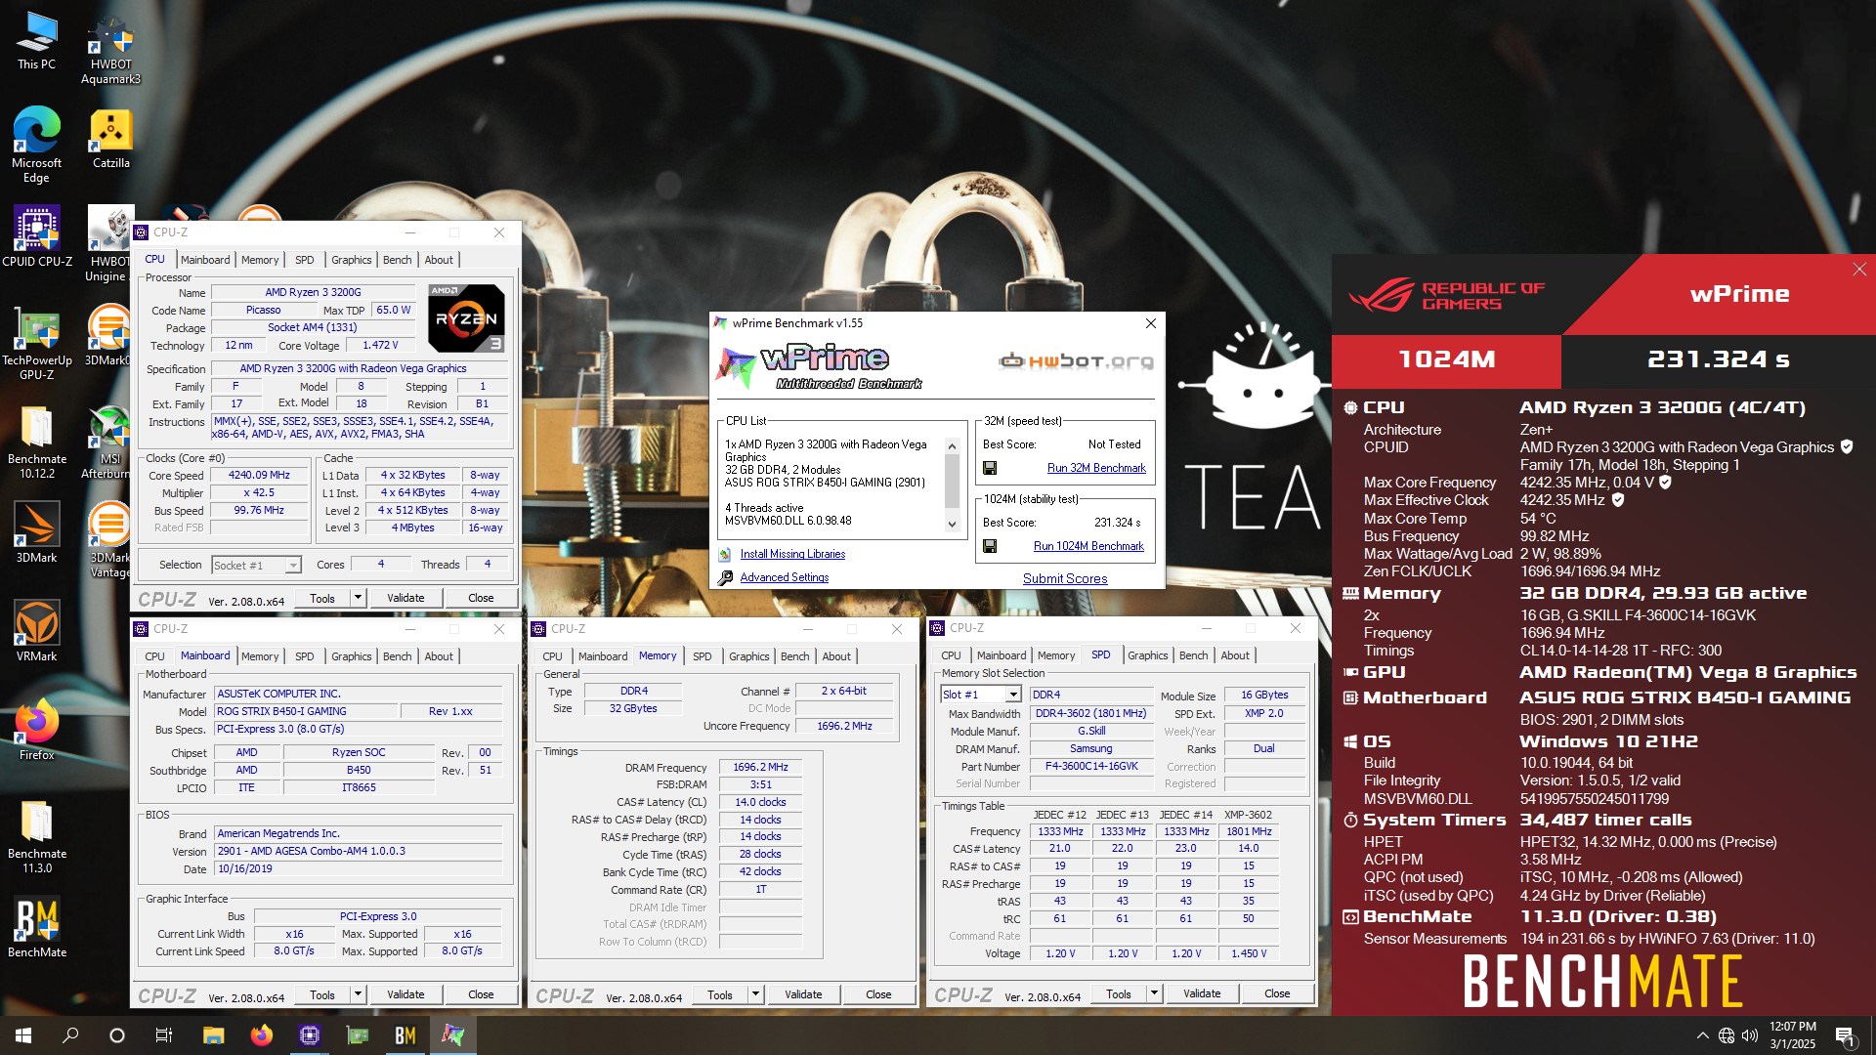Expand Tools dropdown arrow in CPU tab window

point(358,598)
